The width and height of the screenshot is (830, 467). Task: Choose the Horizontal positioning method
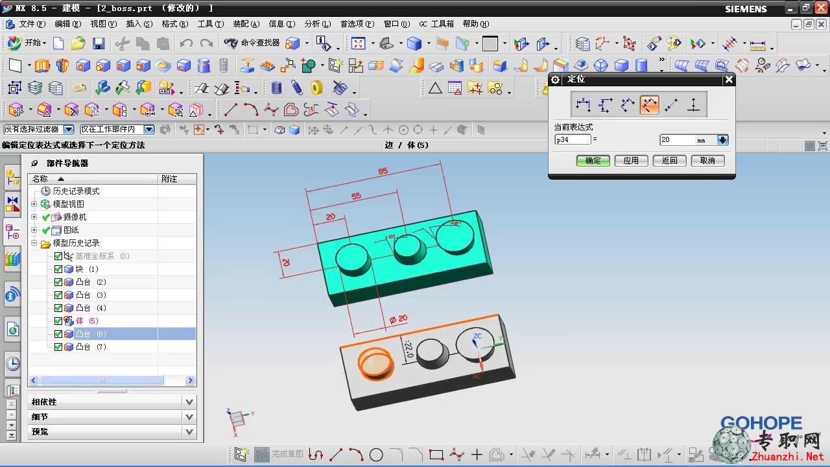(x=583, y=104)
